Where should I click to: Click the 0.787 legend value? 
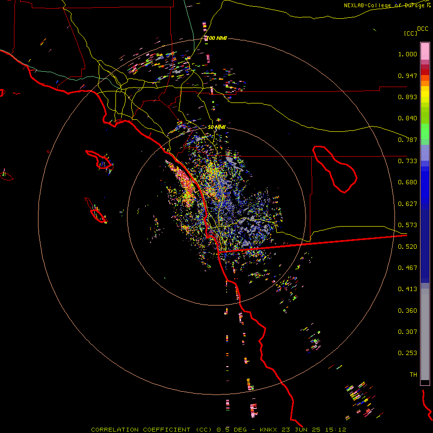point(408,140)
